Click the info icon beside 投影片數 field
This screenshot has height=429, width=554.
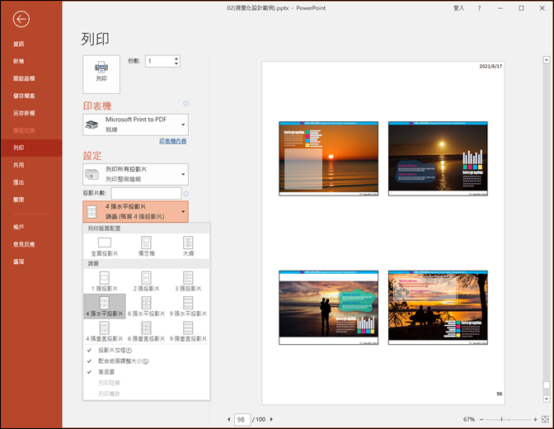click(x=185, y=193)
